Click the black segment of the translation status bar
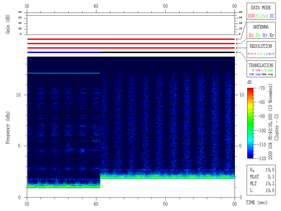281x211 pixels. point(167,52)
